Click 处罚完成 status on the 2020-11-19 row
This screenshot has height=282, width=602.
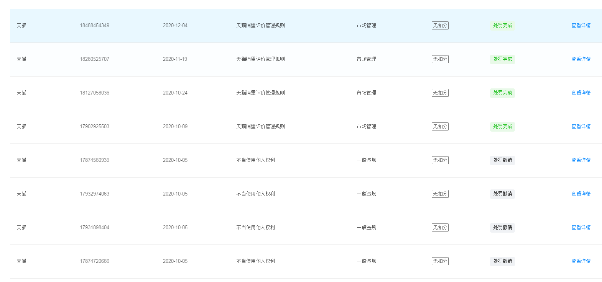click(502, 59)
